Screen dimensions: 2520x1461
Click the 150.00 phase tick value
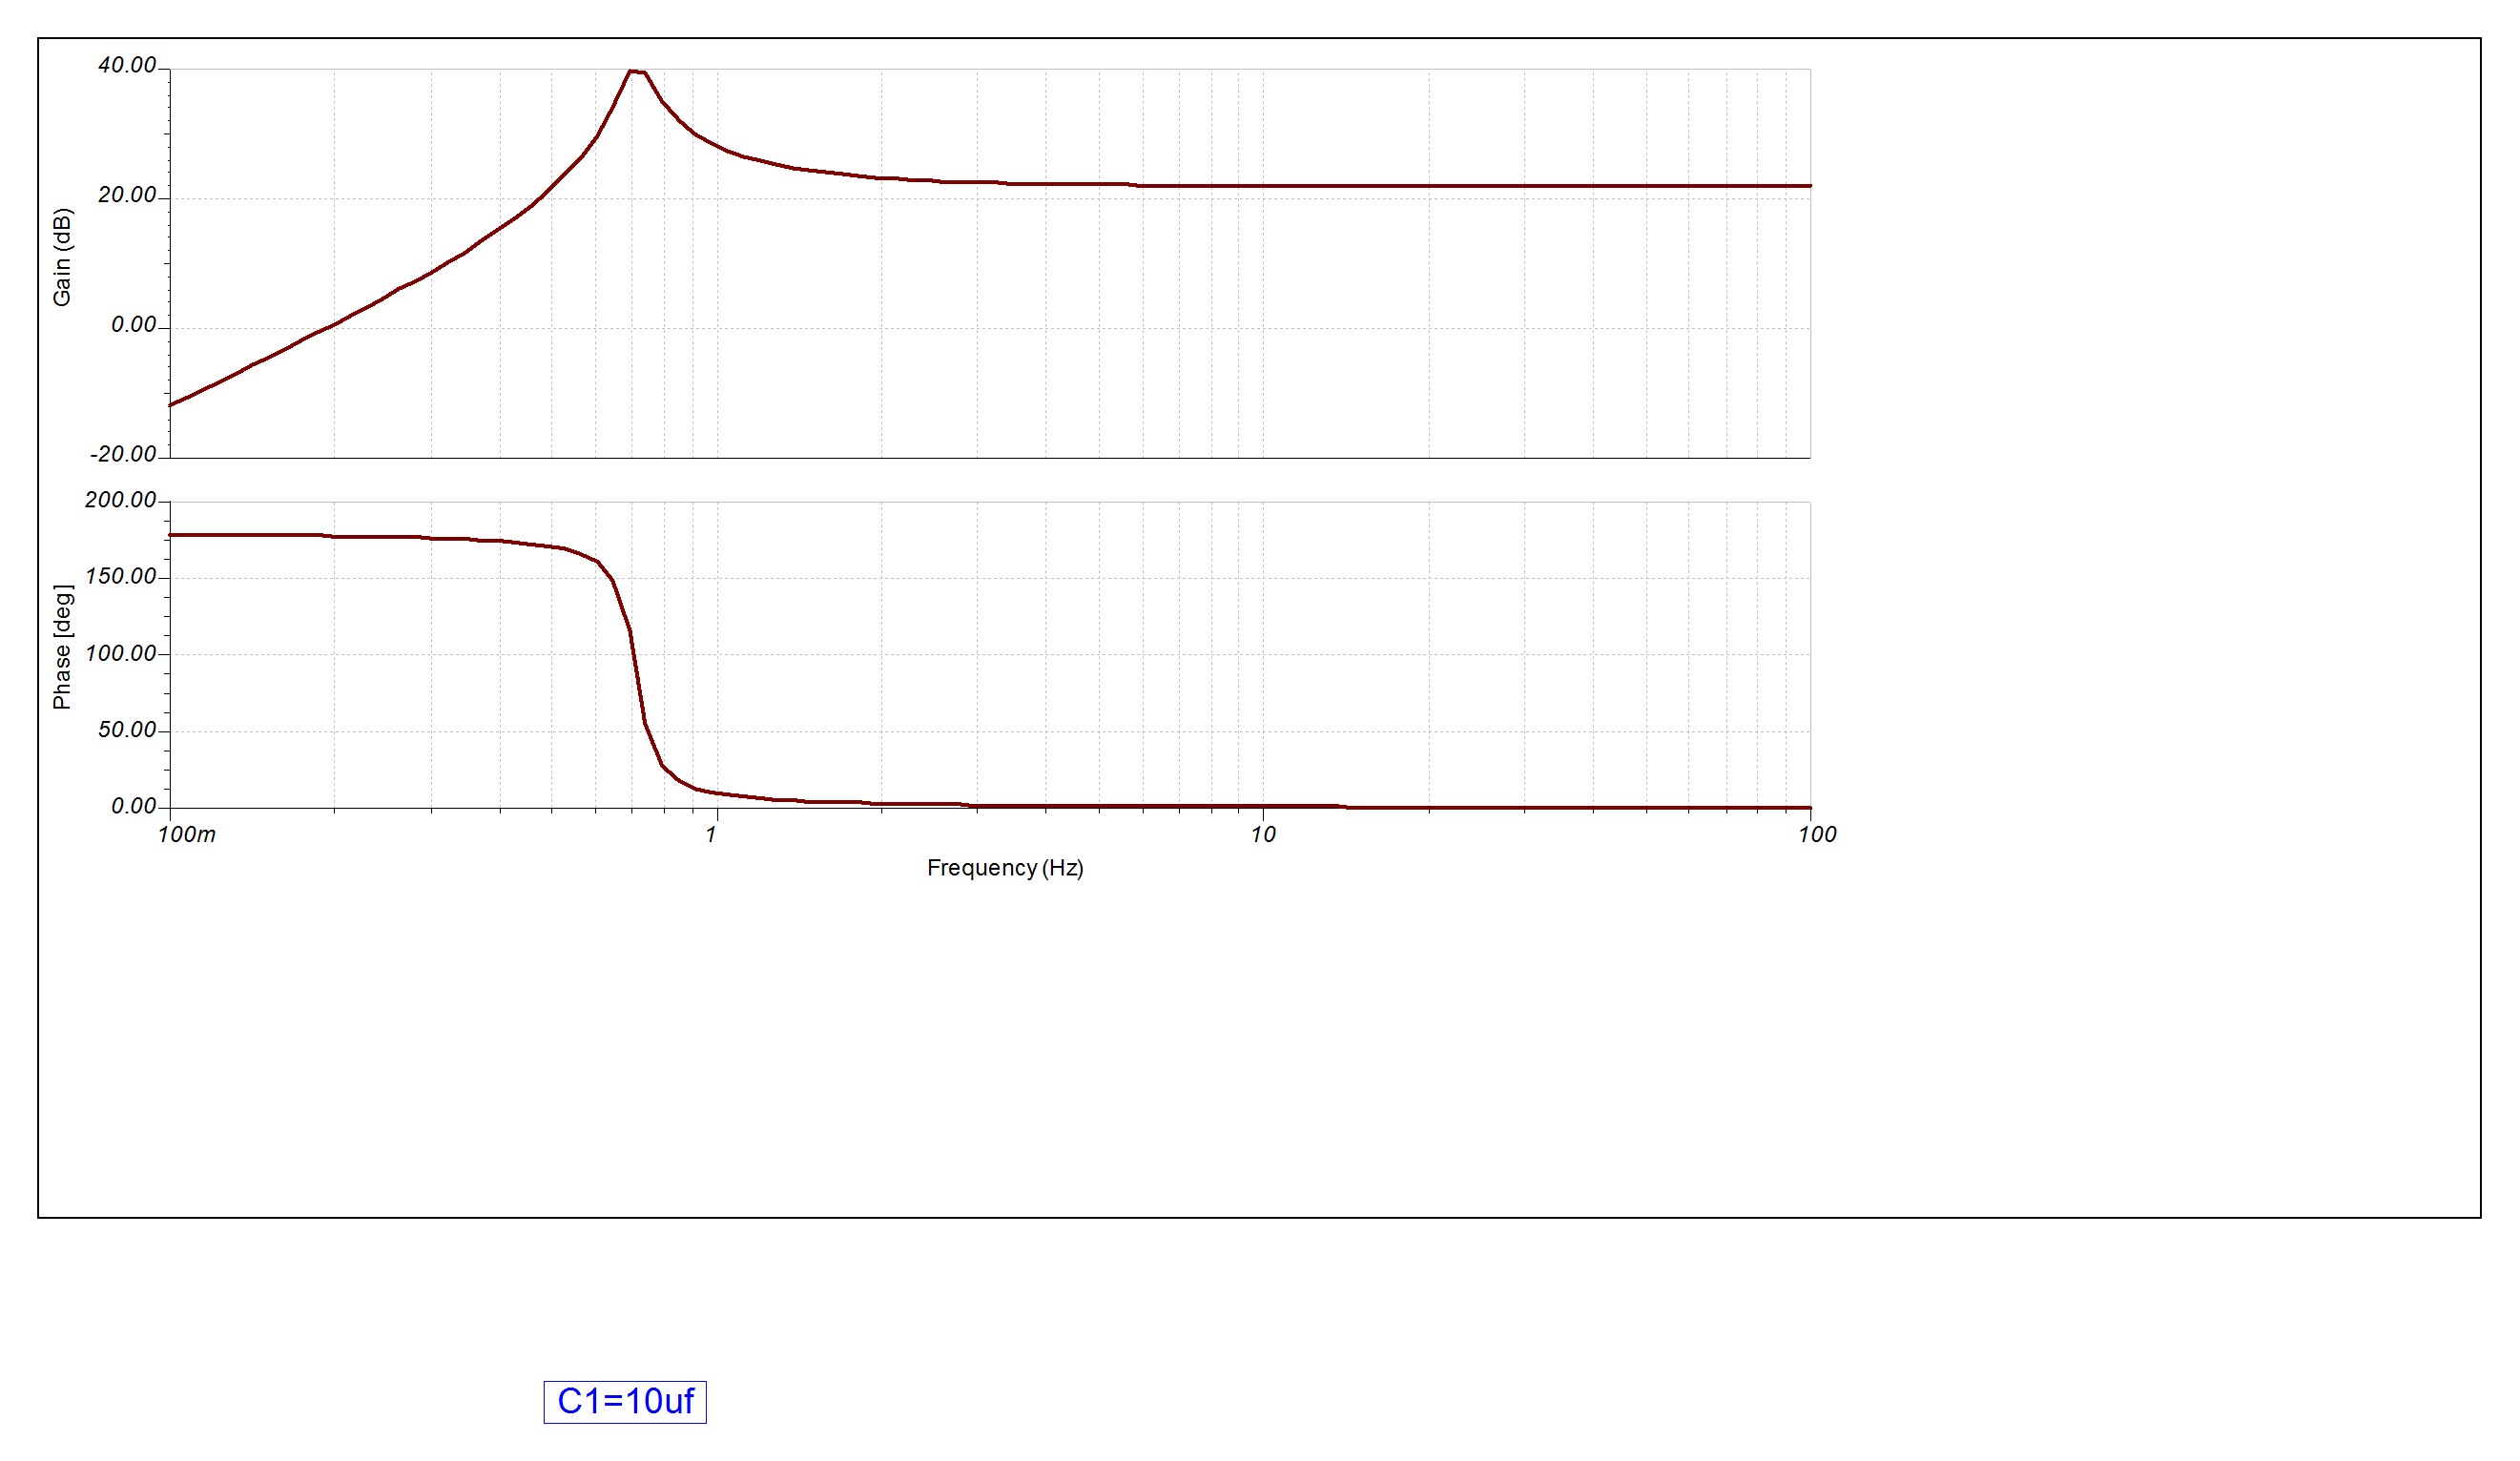[121, 577]
